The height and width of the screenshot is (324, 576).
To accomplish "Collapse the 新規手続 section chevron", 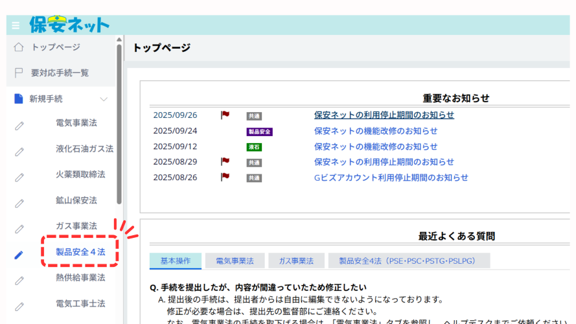I will [104, 99].
